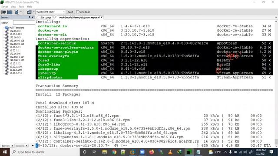
Task: Open the Tools menu
Action: tap(21, 7)
